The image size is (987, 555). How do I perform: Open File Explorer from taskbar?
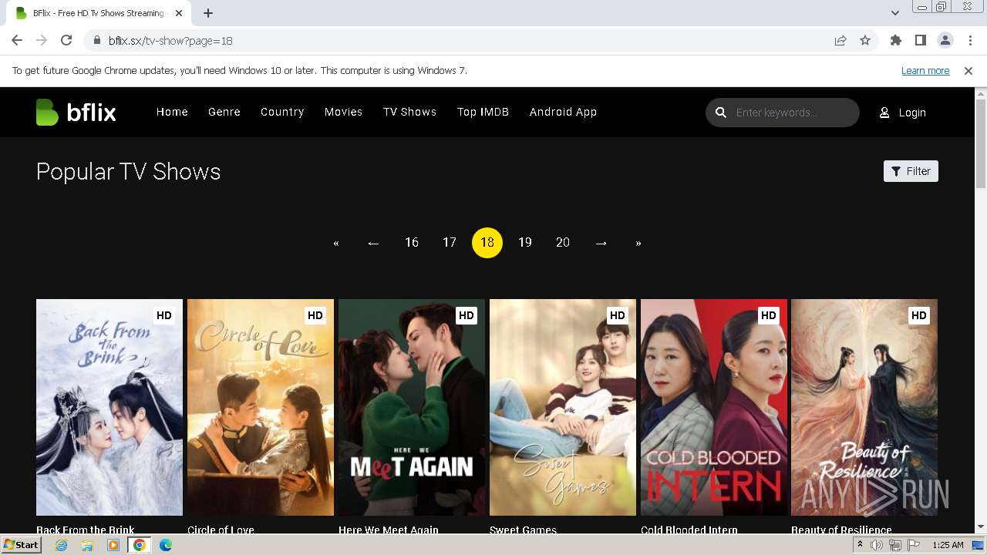click(87, 545)
